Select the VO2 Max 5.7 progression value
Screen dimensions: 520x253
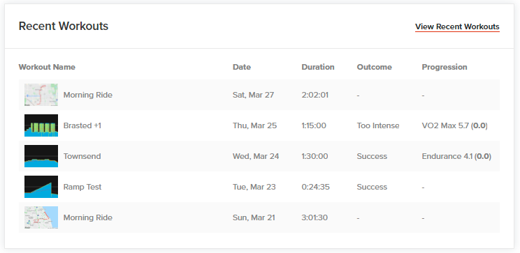[455, 125]
